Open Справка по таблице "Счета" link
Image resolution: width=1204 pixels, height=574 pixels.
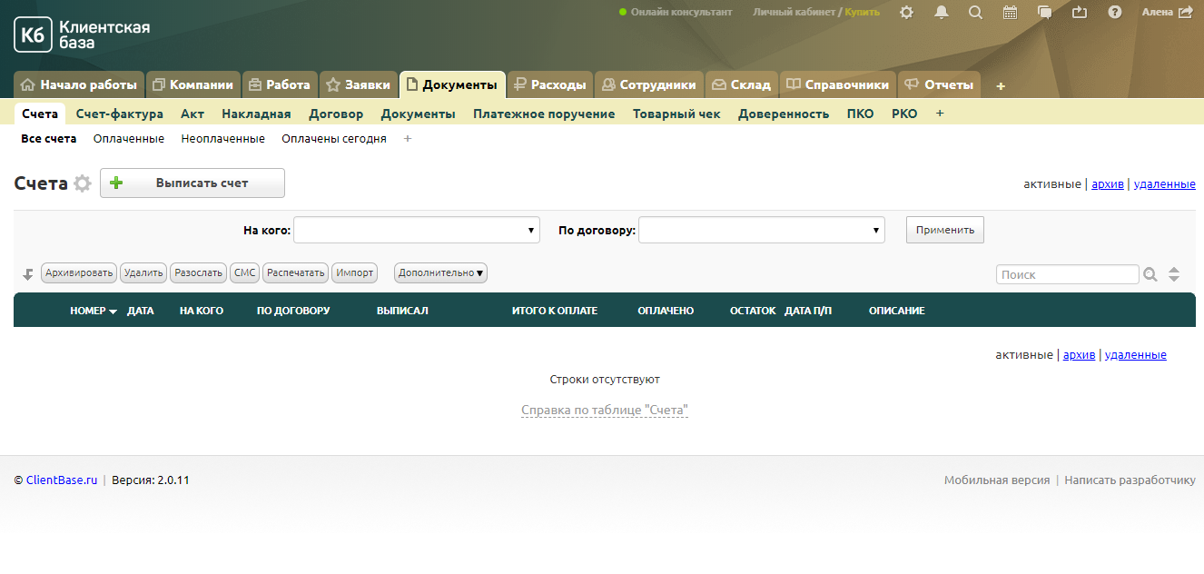[605, 411]
